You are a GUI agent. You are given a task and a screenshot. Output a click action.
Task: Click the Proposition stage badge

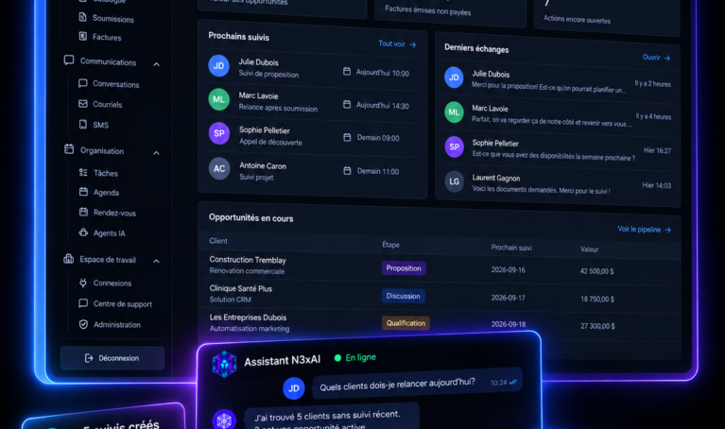[x=404, y=268]
